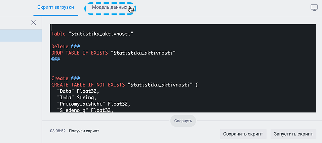The image size is (322, 143).
Task: Open the Скрипт загрузки tab
Action: pos(56,7)
